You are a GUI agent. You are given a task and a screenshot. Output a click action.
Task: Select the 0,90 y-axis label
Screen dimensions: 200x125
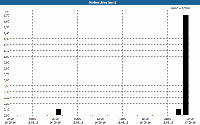[6, 63]
